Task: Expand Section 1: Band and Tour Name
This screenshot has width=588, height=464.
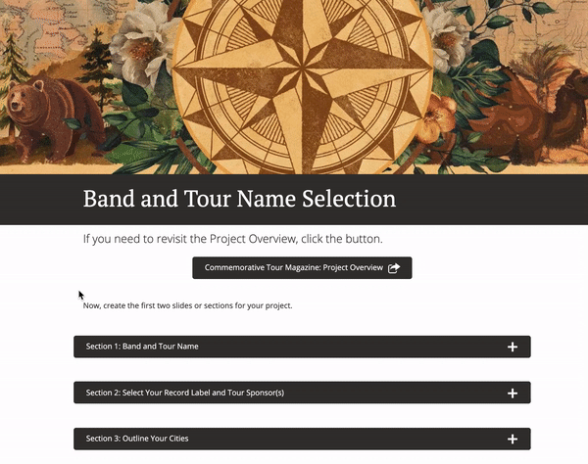Action: (x=302, y=347)
